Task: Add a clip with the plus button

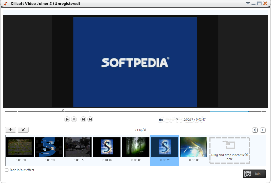Action: tap(11, 130)
